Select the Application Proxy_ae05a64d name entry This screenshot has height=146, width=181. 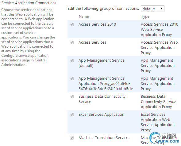pyautogui.click(x=106, y=84)
